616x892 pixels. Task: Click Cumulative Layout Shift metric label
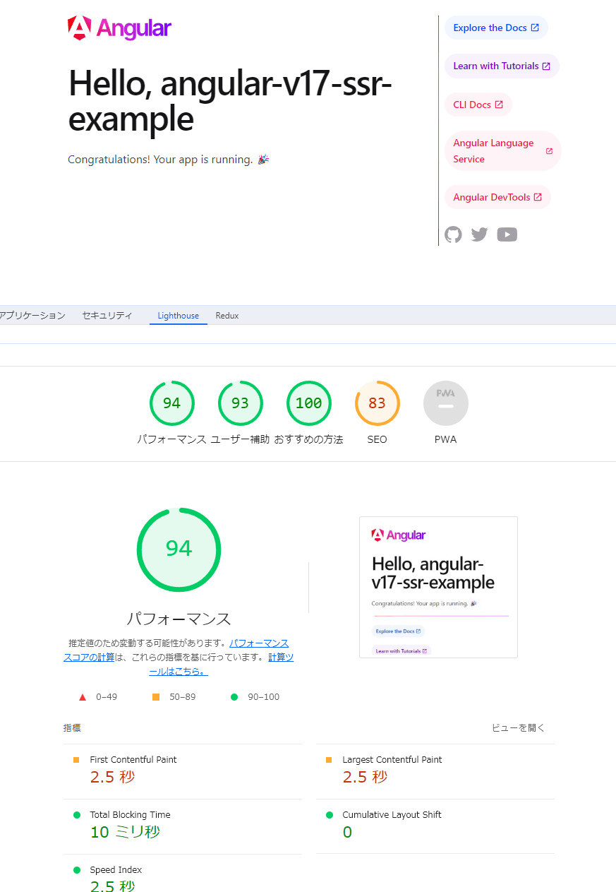click(392, 815)
